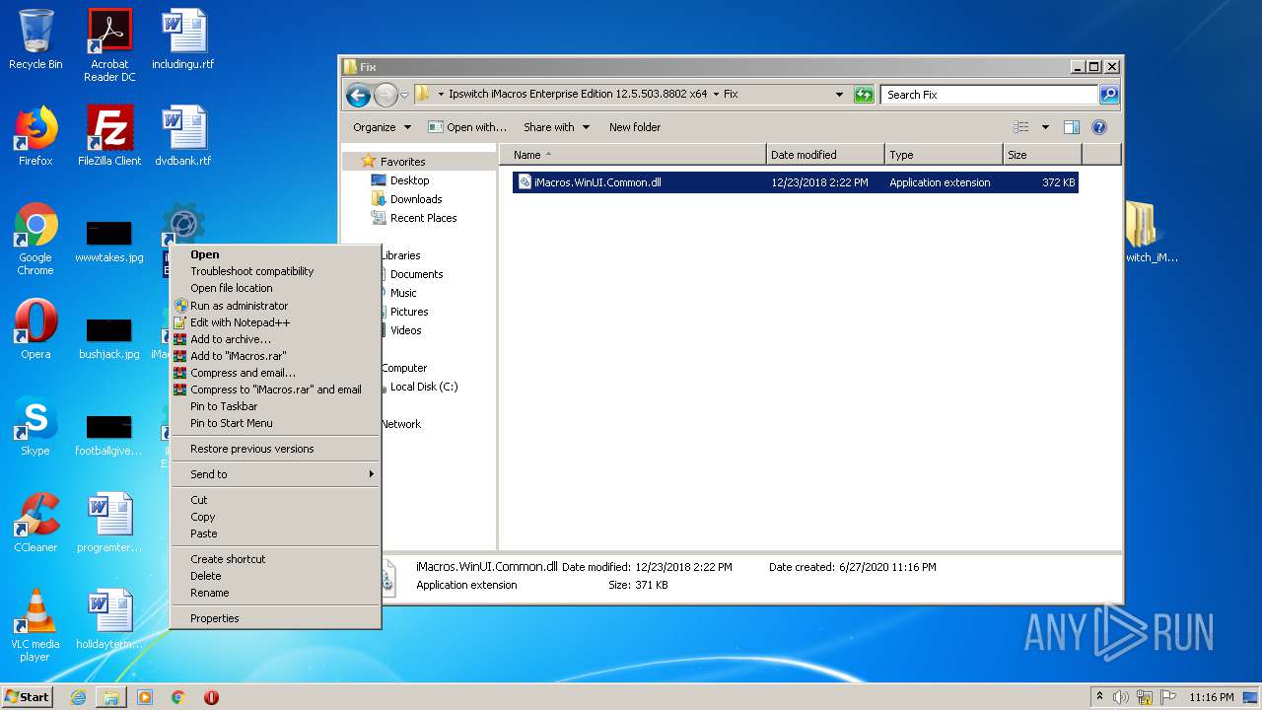
Task: Open Pictures library in navigation pane
Action: 409,312
